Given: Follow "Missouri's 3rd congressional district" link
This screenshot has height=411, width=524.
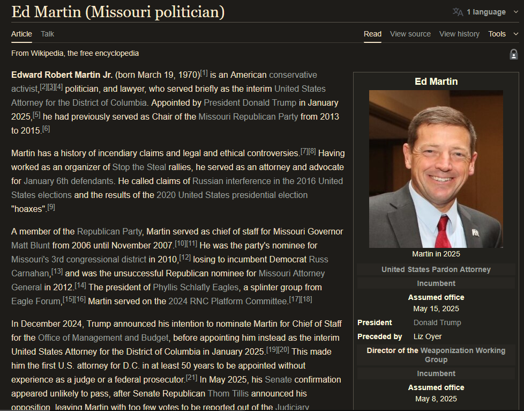Looking at the screenshot, I should pyautogui.click(x=79, y=259).
